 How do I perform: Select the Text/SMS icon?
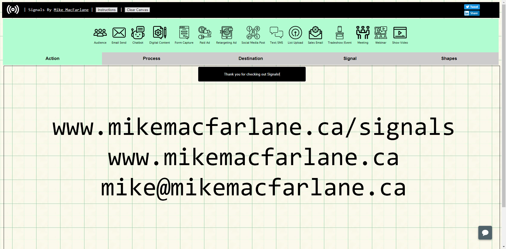pyautogui.click(x=276, y=33)
